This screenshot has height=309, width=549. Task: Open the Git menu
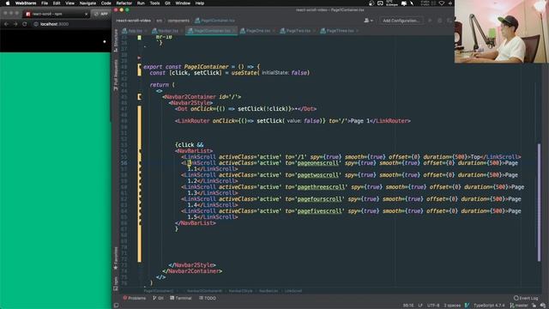167,3
